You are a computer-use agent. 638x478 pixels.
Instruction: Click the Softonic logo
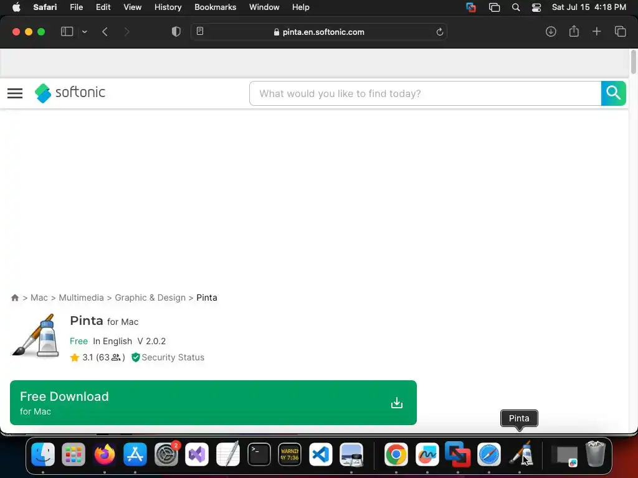(70, 93)
